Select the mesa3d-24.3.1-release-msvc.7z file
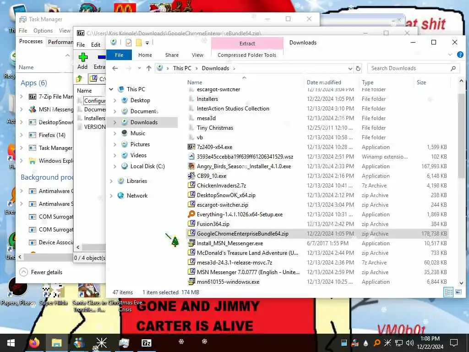 pyautogui.click(x=234, y=263)
